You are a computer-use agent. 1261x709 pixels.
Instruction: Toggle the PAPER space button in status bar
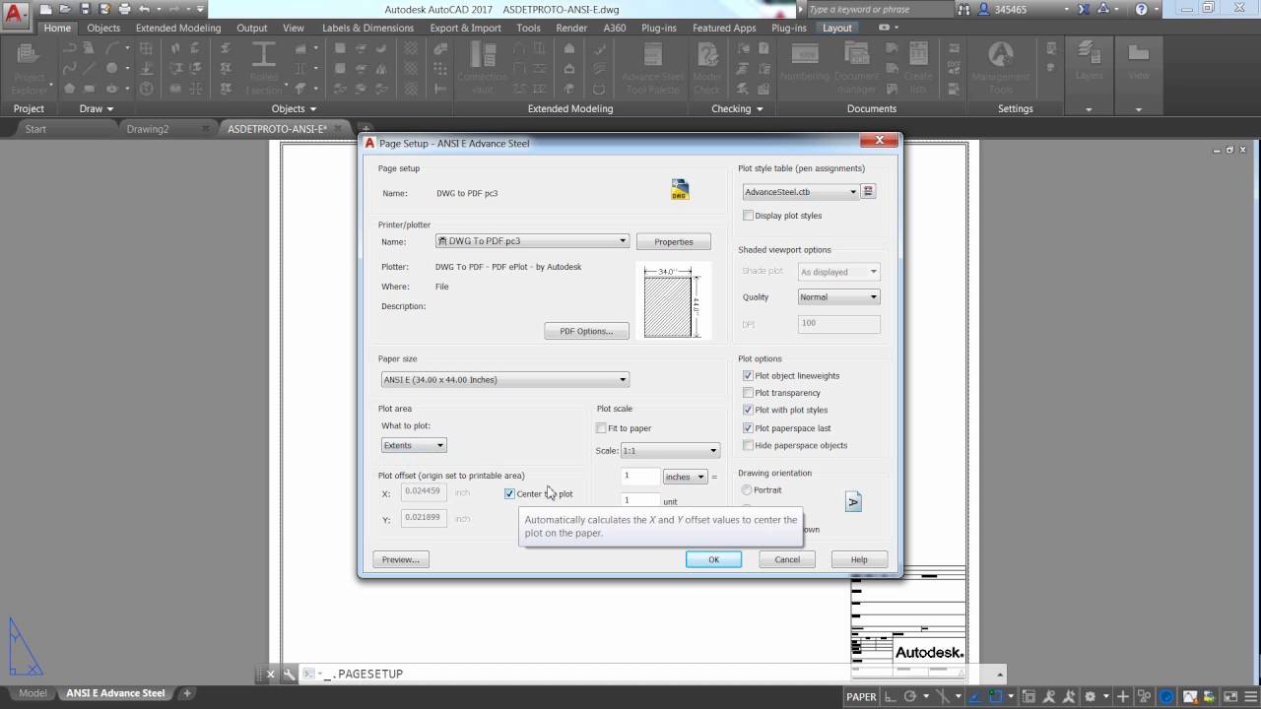point(862,696)
